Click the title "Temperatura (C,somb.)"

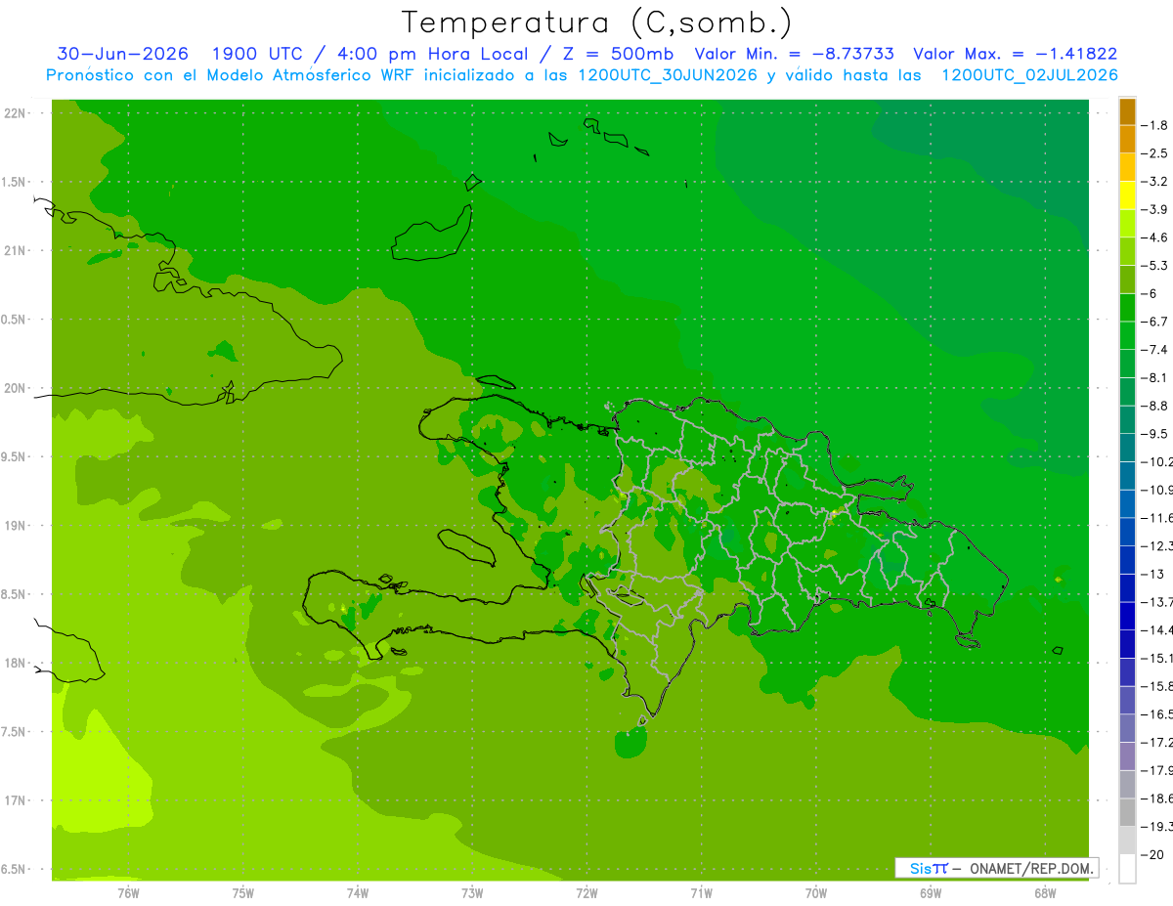[597, 22]
